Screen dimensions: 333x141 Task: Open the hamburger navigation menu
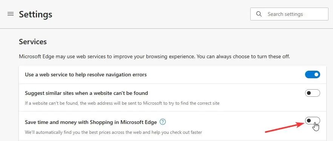11,14
